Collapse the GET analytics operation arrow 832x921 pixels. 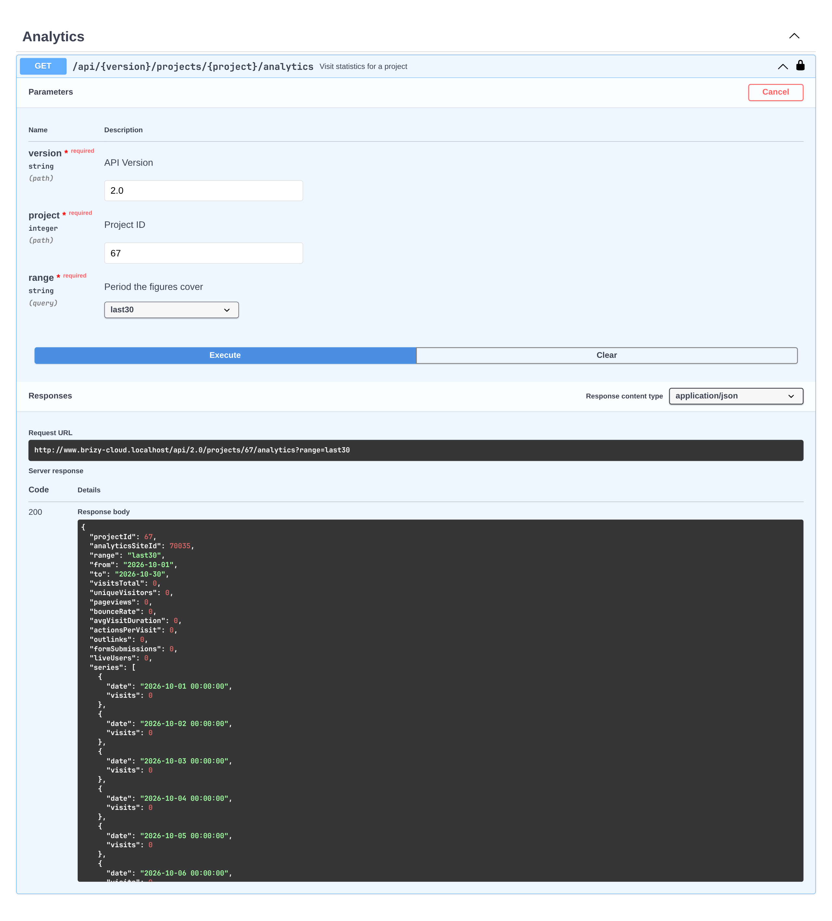[x=783, y=67]
